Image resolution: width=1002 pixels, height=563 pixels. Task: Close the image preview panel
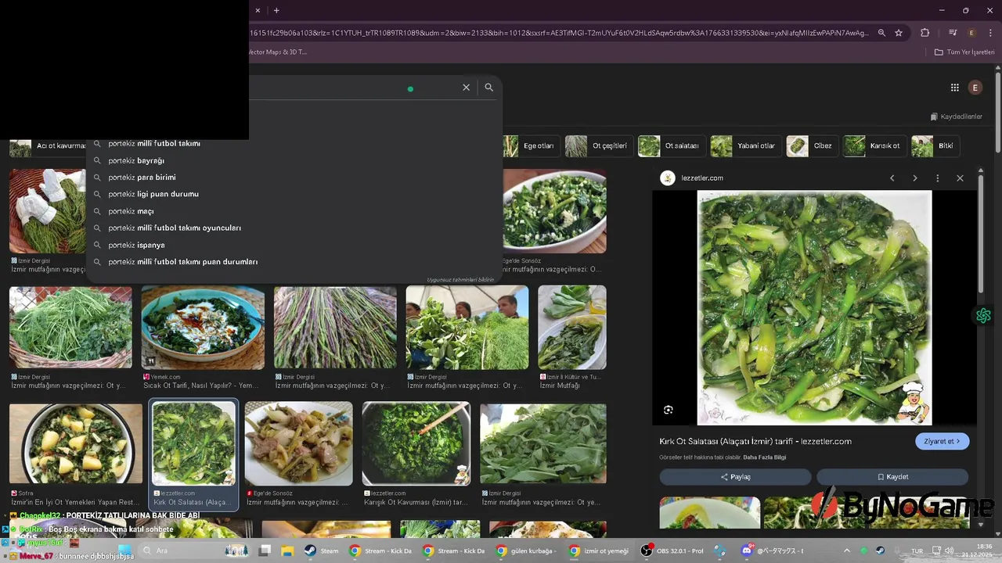point(960,178)
